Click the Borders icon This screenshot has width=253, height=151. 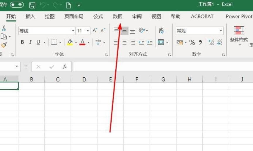pos(54,42)
